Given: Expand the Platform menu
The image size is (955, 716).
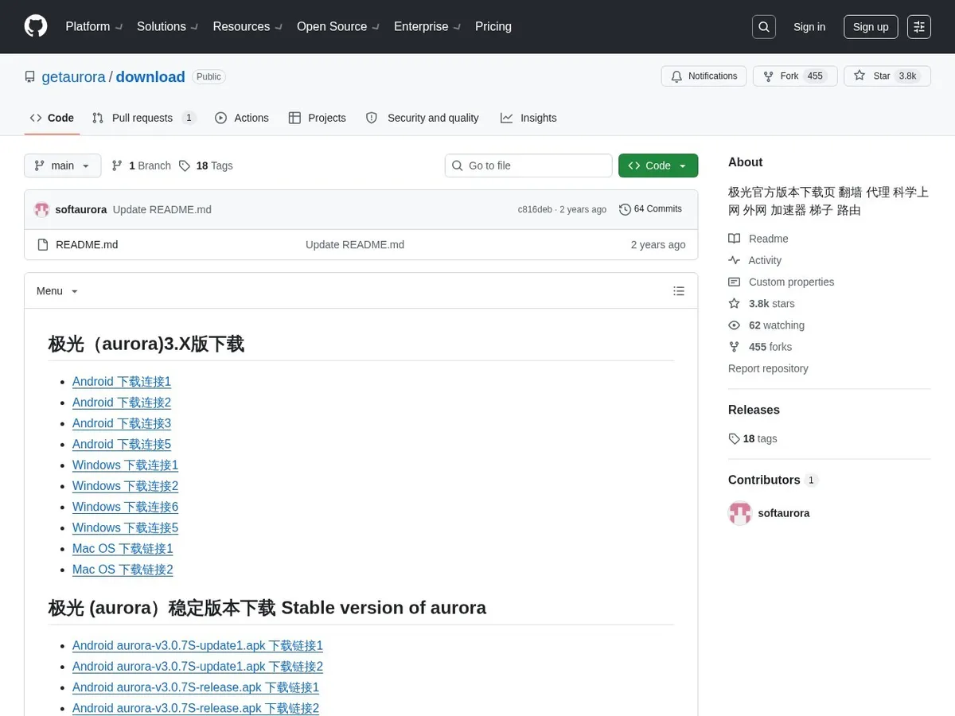Looking at the screenshot, I should click(x=94, y=26).
